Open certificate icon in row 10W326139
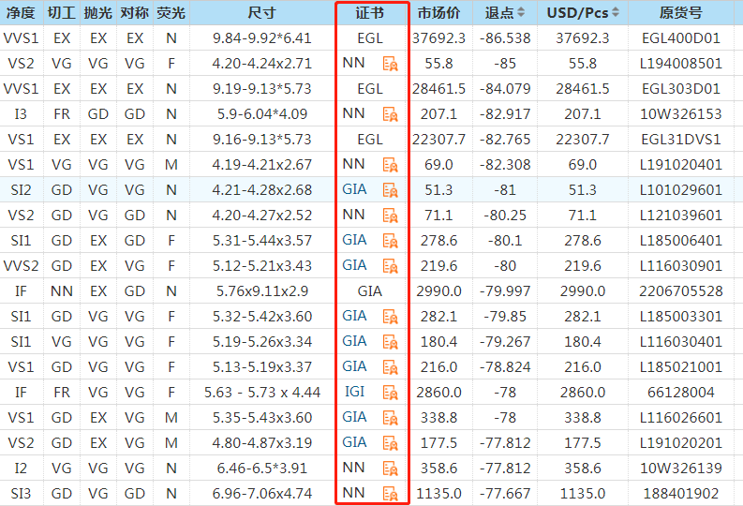 pos(390,469)
